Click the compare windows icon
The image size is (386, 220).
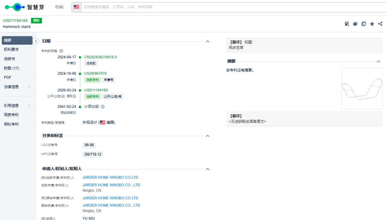[363, 24]
